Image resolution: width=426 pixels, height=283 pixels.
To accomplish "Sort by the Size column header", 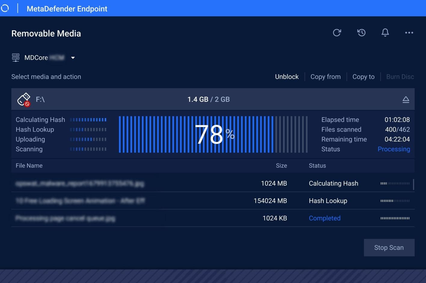I will pos(281,166).
